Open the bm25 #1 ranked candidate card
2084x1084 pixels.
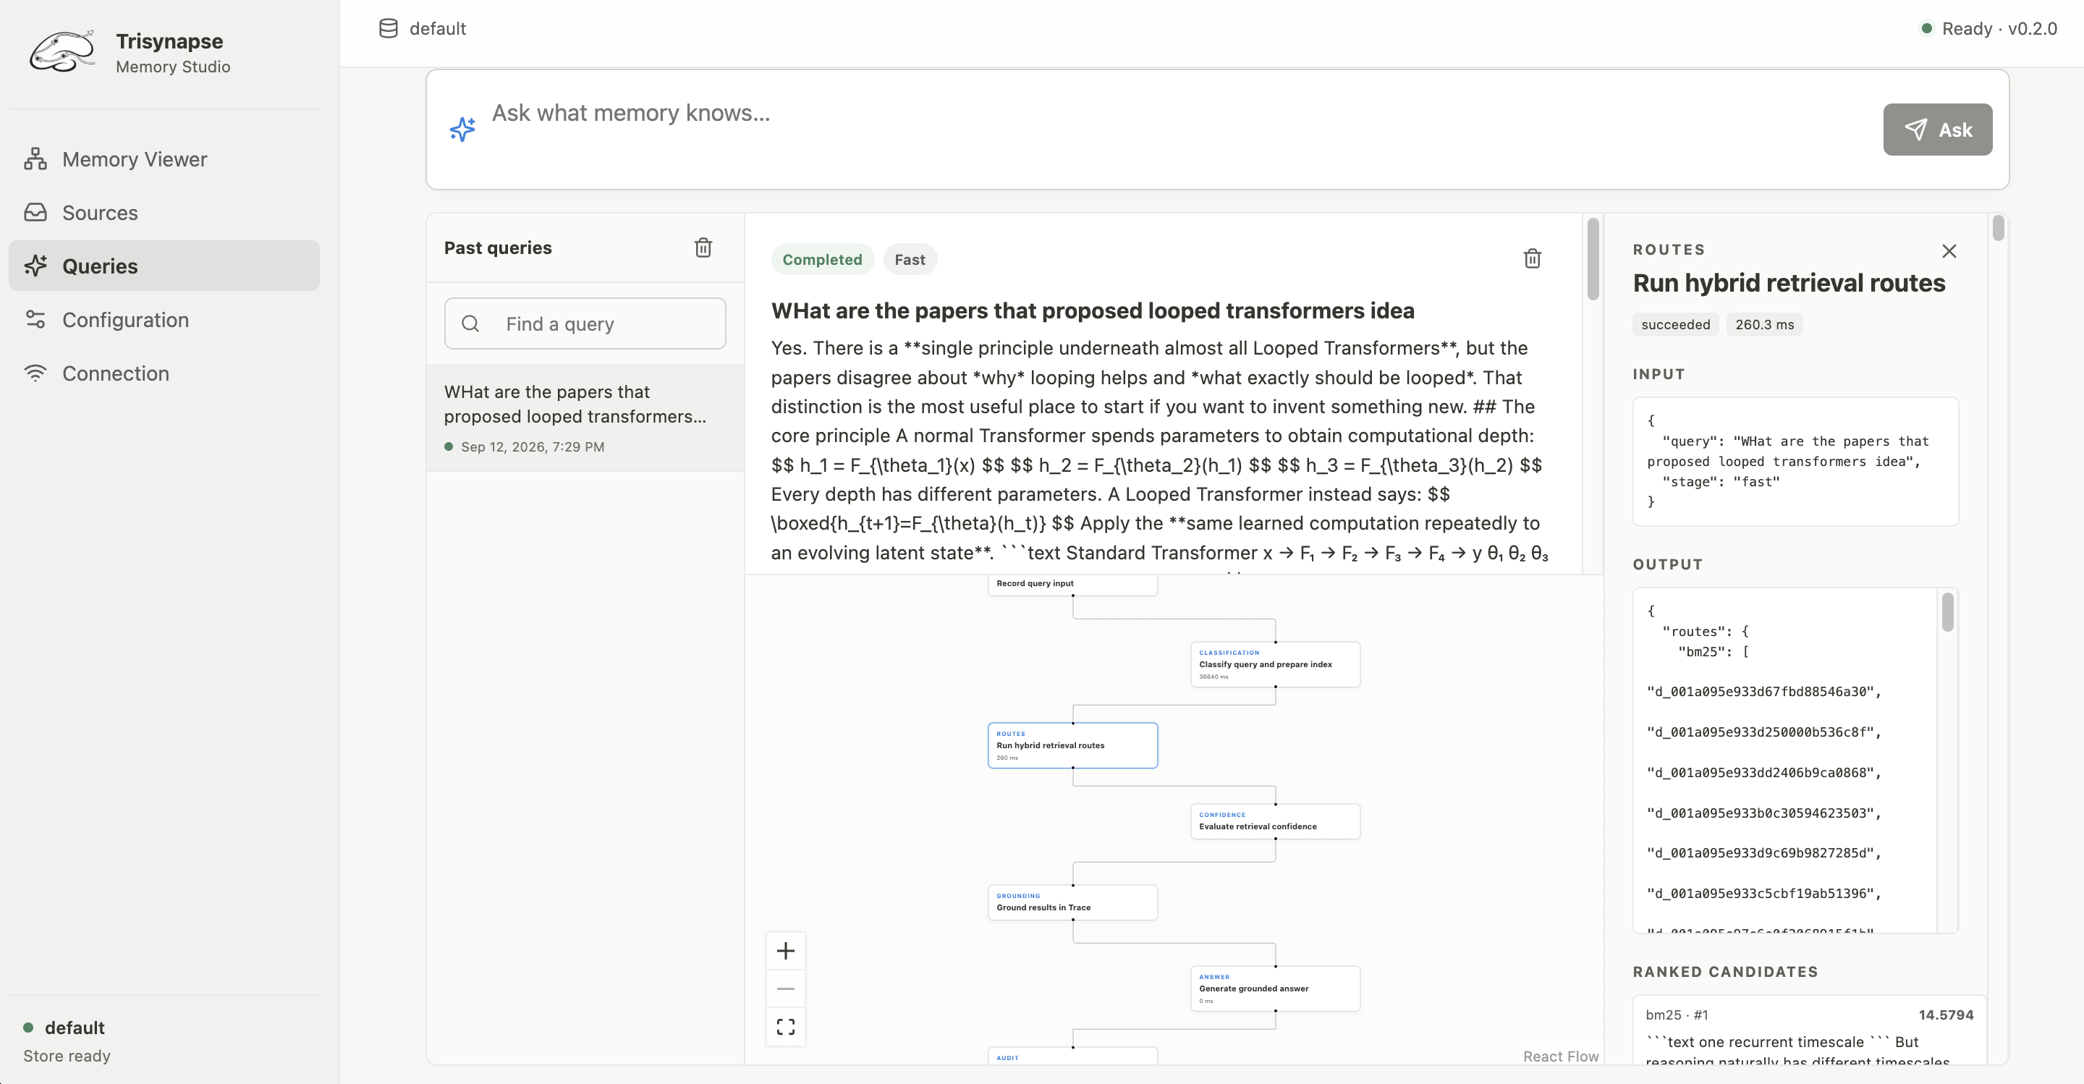(1809, 1030)
